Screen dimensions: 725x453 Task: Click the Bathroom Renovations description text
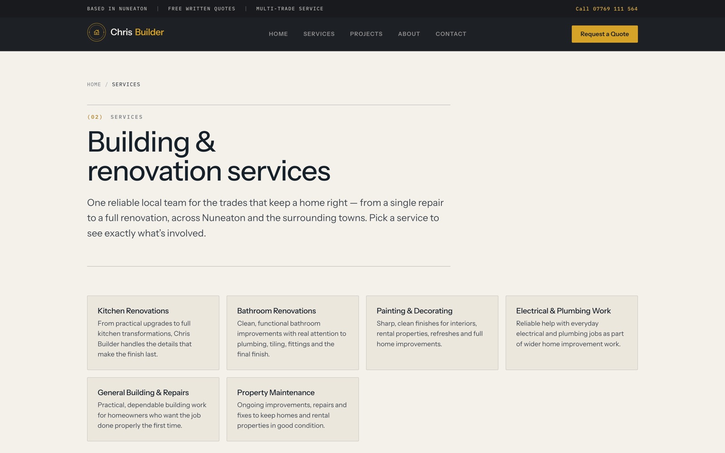292,339
